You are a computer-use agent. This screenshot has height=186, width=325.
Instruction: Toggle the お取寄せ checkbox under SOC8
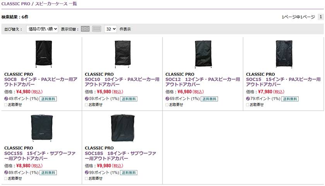pyautogui.click(x=6, y=104)
